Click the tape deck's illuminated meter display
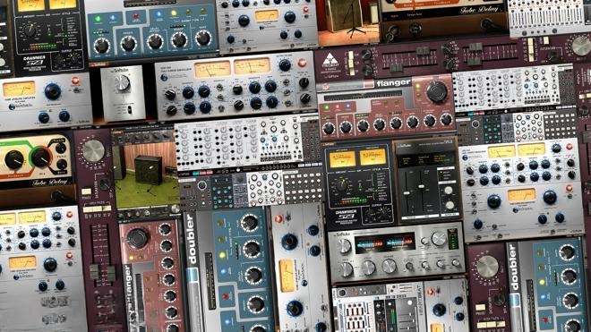This screenshot has width=591, height=332. coord(384,243)
